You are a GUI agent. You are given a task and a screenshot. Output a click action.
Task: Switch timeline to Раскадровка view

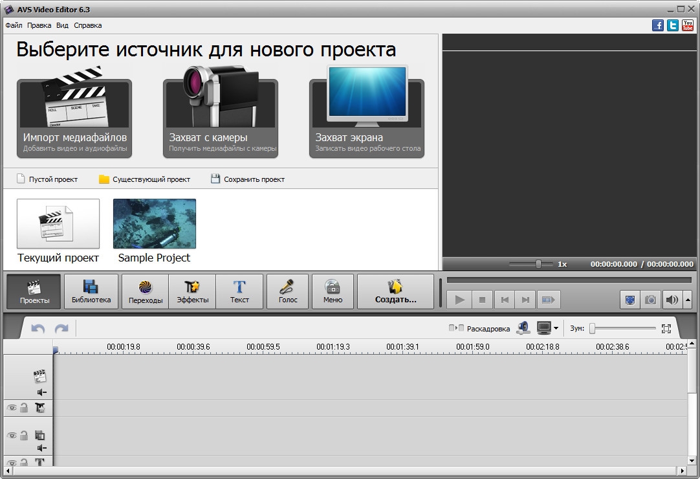(x=479, y=328)
